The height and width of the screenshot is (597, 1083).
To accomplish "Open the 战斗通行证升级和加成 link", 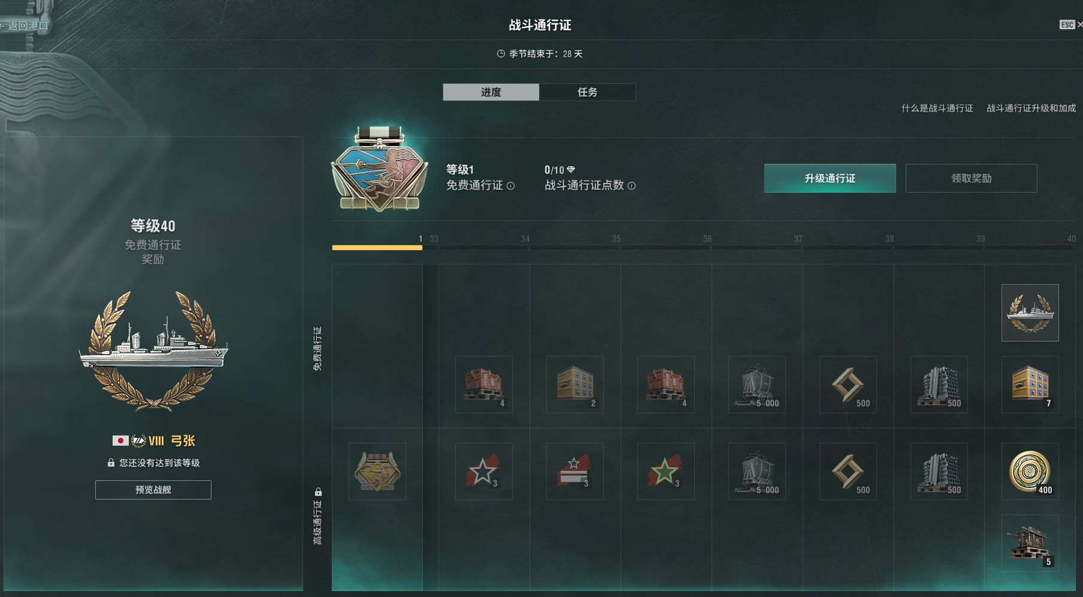I will point(1031,108).
